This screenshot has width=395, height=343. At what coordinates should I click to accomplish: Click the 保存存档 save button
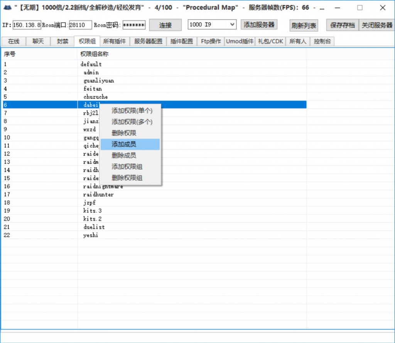pos(342,25)
